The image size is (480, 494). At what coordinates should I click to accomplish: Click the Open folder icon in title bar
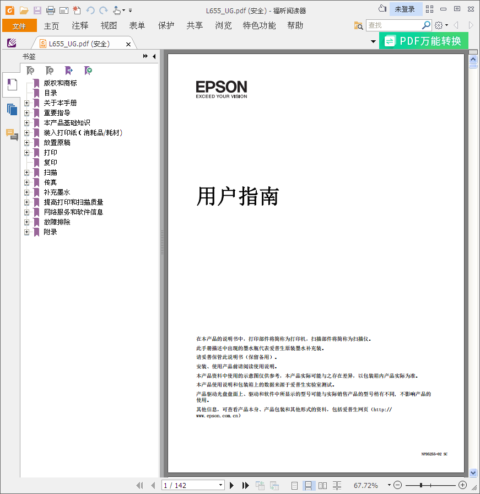pyautogui.click(x=24, y=10)
